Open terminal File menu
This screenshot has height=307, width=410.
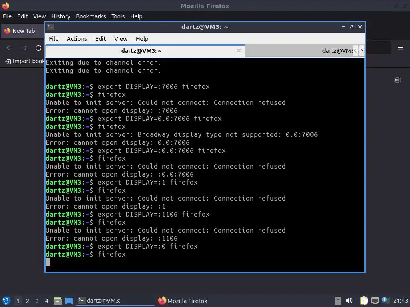pyautogui.click(x=54, y=39)
